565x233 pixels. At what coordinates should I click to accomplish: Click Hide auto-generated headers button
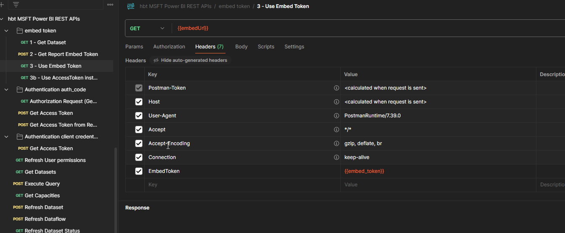coord(190,61)
